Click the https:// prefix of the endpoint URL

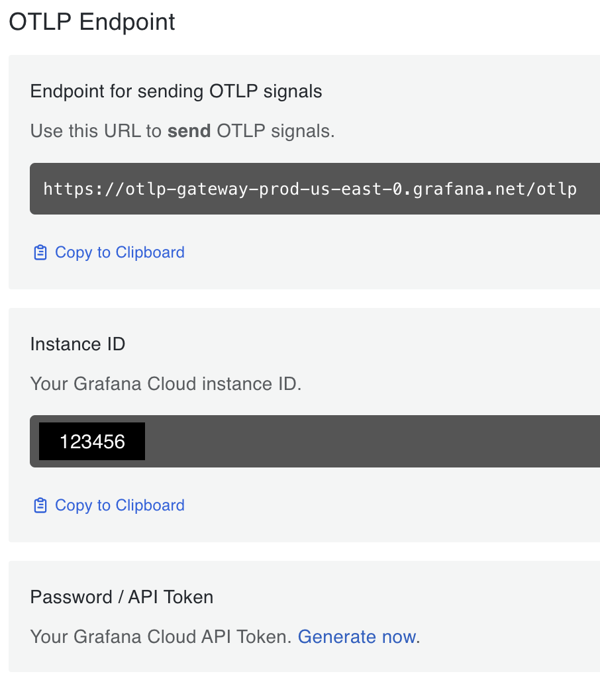click(x=84, y=189)
